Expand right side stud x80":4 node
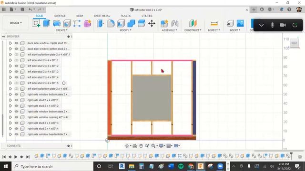 click(x=10, y=129)
